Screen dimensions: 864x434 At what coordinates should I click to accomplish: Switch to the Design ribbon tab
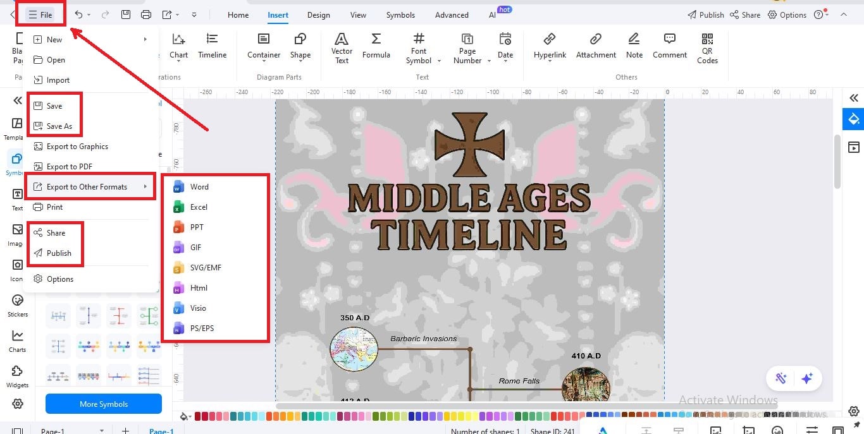(318, 15)
